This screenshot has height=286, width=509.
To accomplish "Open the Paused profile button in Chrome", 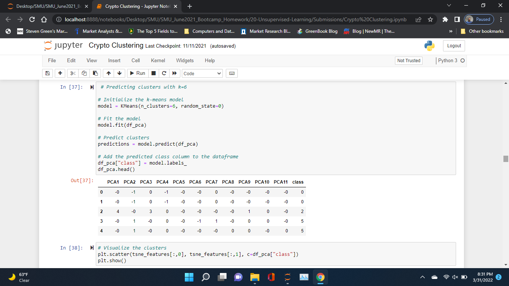I will (479, 19).
